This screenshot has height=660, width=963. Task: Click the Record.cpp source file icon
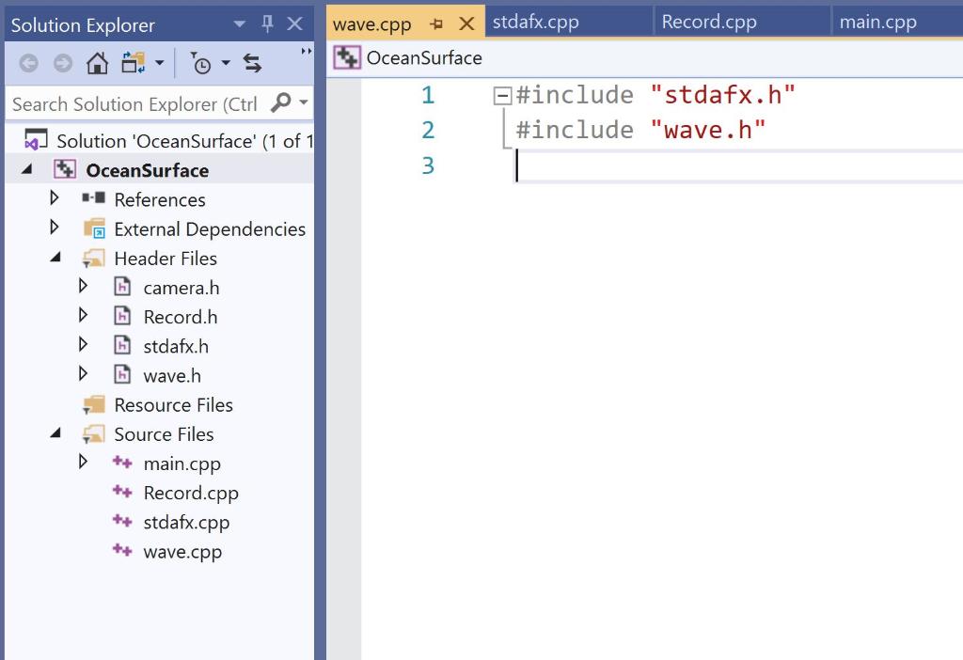pos(122,493)
